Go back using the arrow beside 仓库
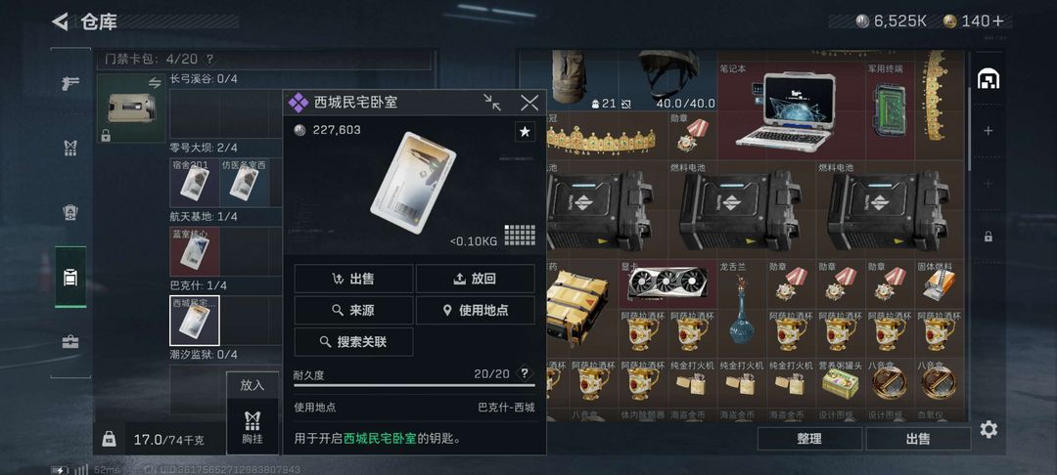This screenshot has width=1057, height=475. [61, 22]
